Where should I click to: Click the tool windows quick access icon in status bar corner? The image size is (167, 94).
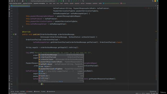tap(9, 93)
